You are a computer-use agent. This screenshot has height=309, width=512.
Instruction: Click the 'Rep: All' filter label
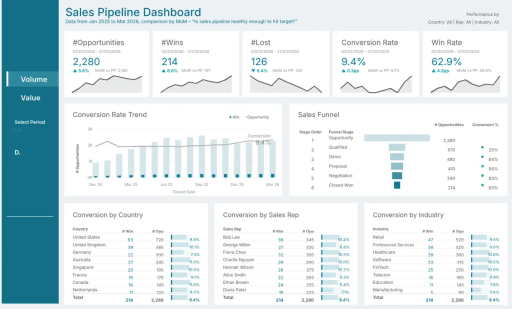coord(463,22)
